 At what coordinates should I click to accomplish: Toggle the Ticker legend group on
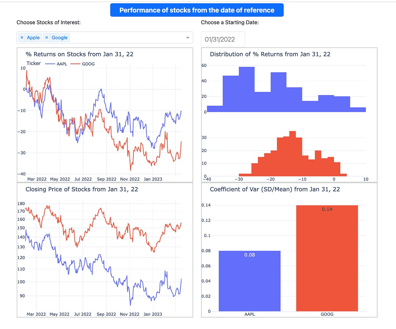click(x=33, y=64)
